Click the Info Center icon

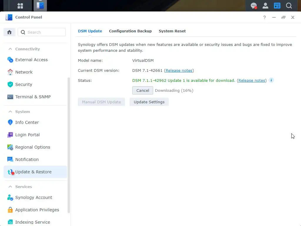tap(10, 122)
